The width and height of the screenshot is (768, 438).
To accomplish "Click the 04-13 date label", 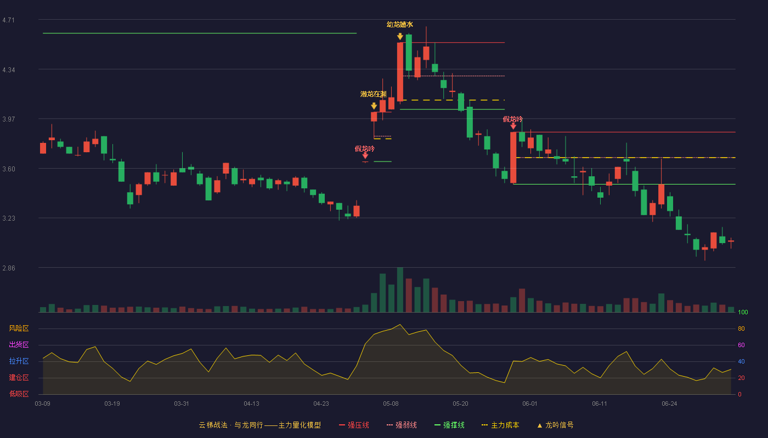I will [x=251, y=404].
